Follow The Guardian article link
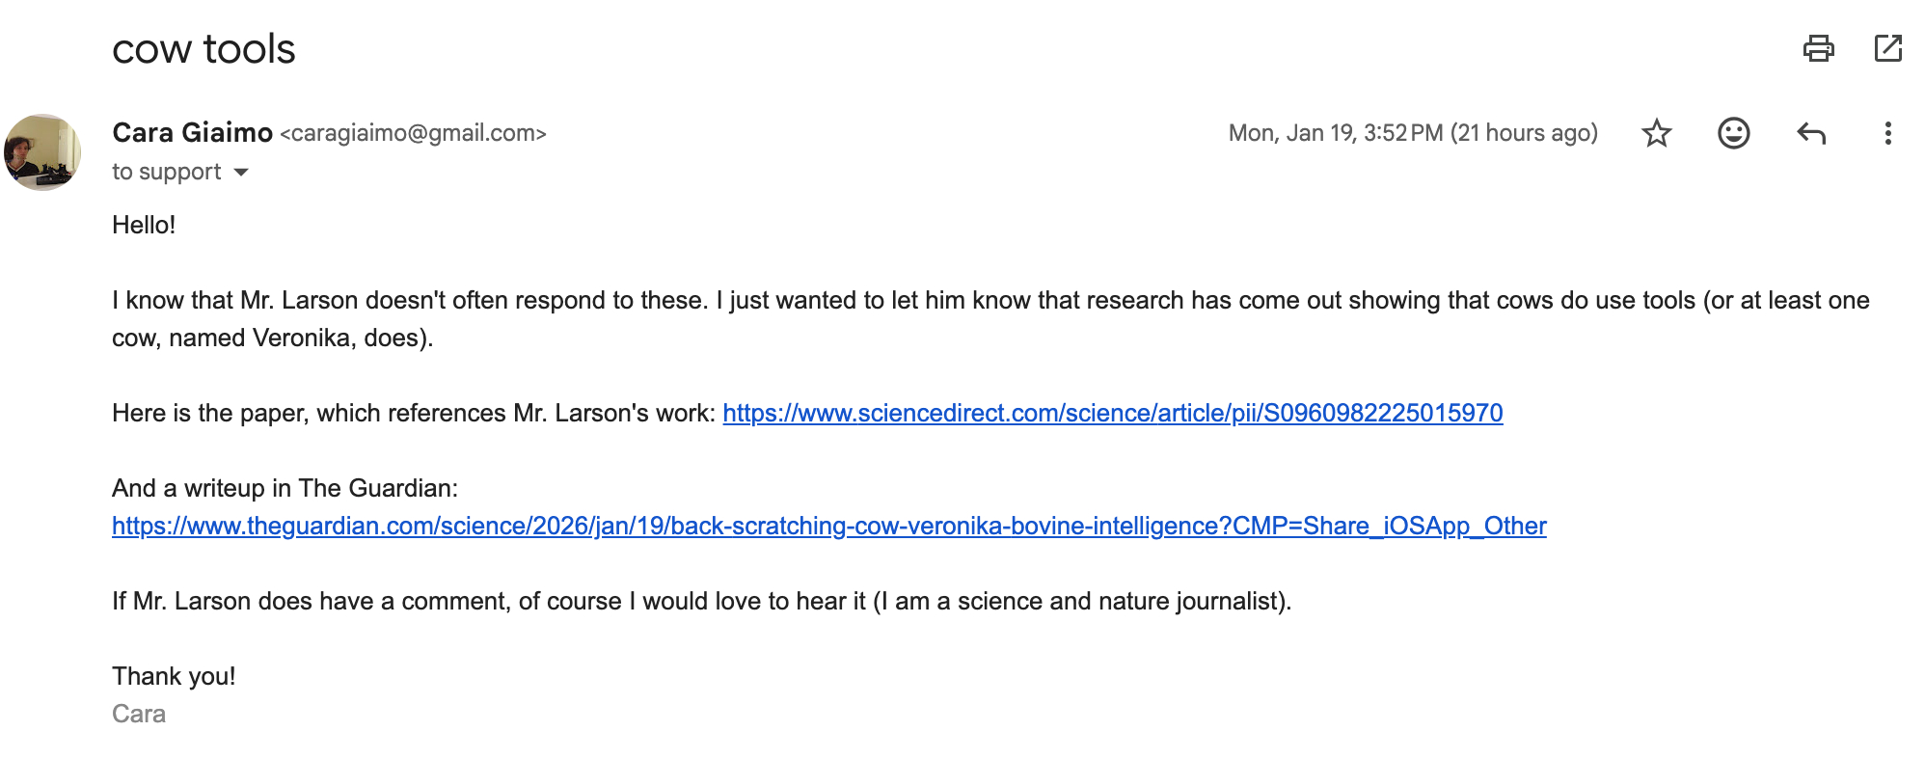The image size is (1925, 758). 828,527
